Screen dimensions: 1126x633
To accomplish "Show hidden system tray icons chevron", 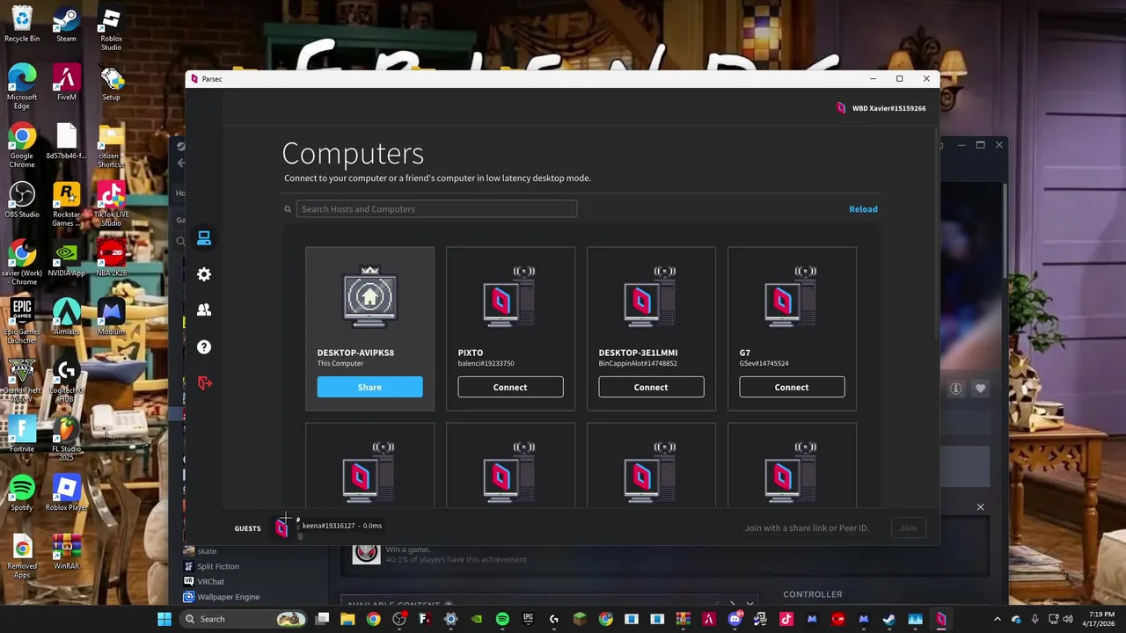I will (x=998, y=619).
